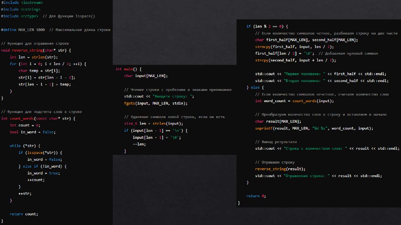
Task: Click the bool in_word = false line
Action: pos(33,132)
